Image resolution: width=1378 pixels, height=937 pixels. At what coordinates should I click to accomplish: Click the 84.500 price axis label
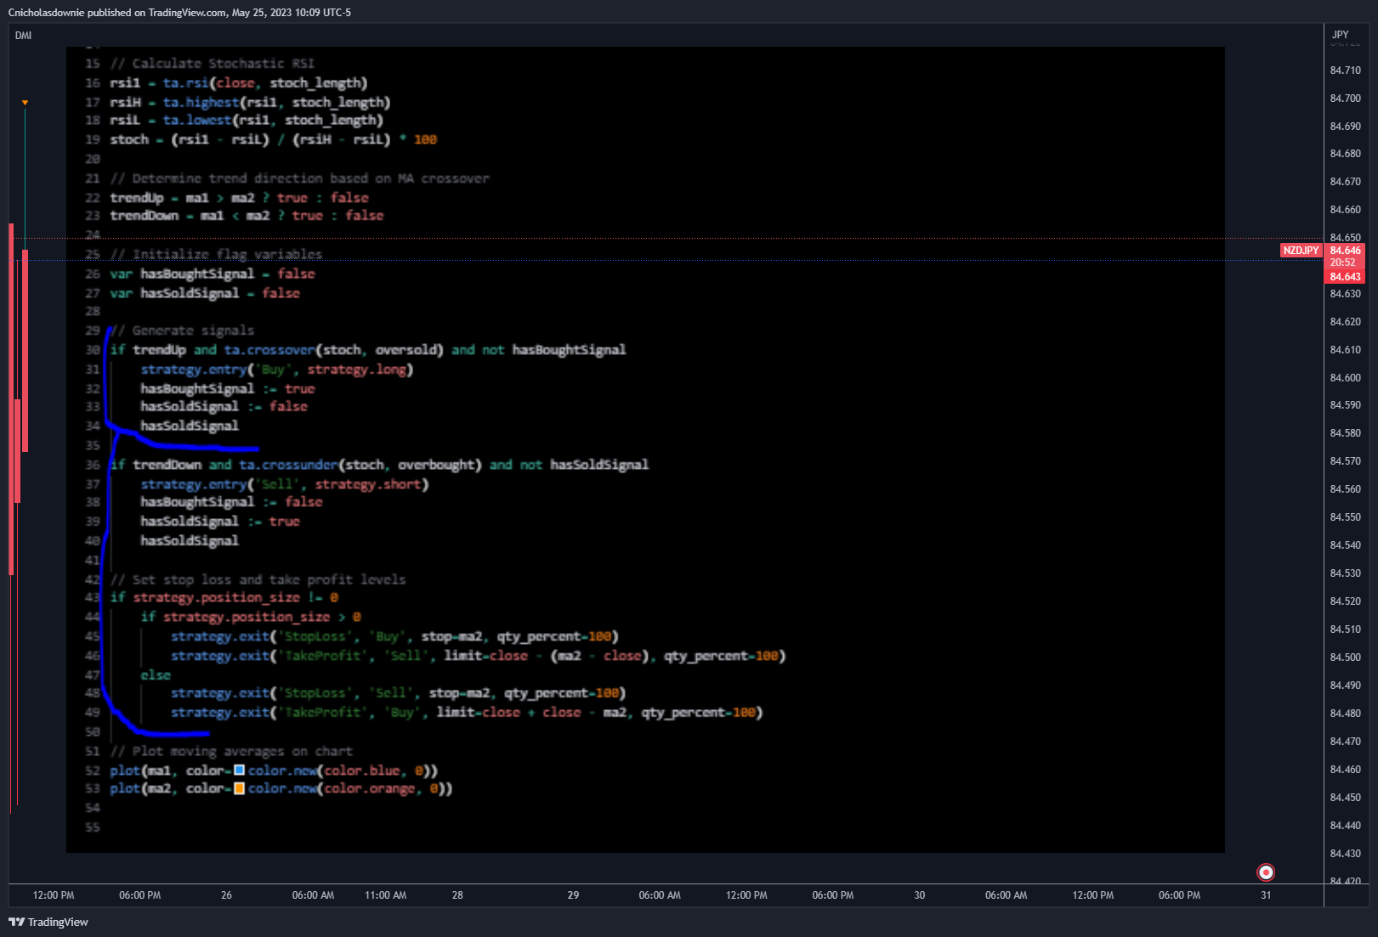point(1345,658)
